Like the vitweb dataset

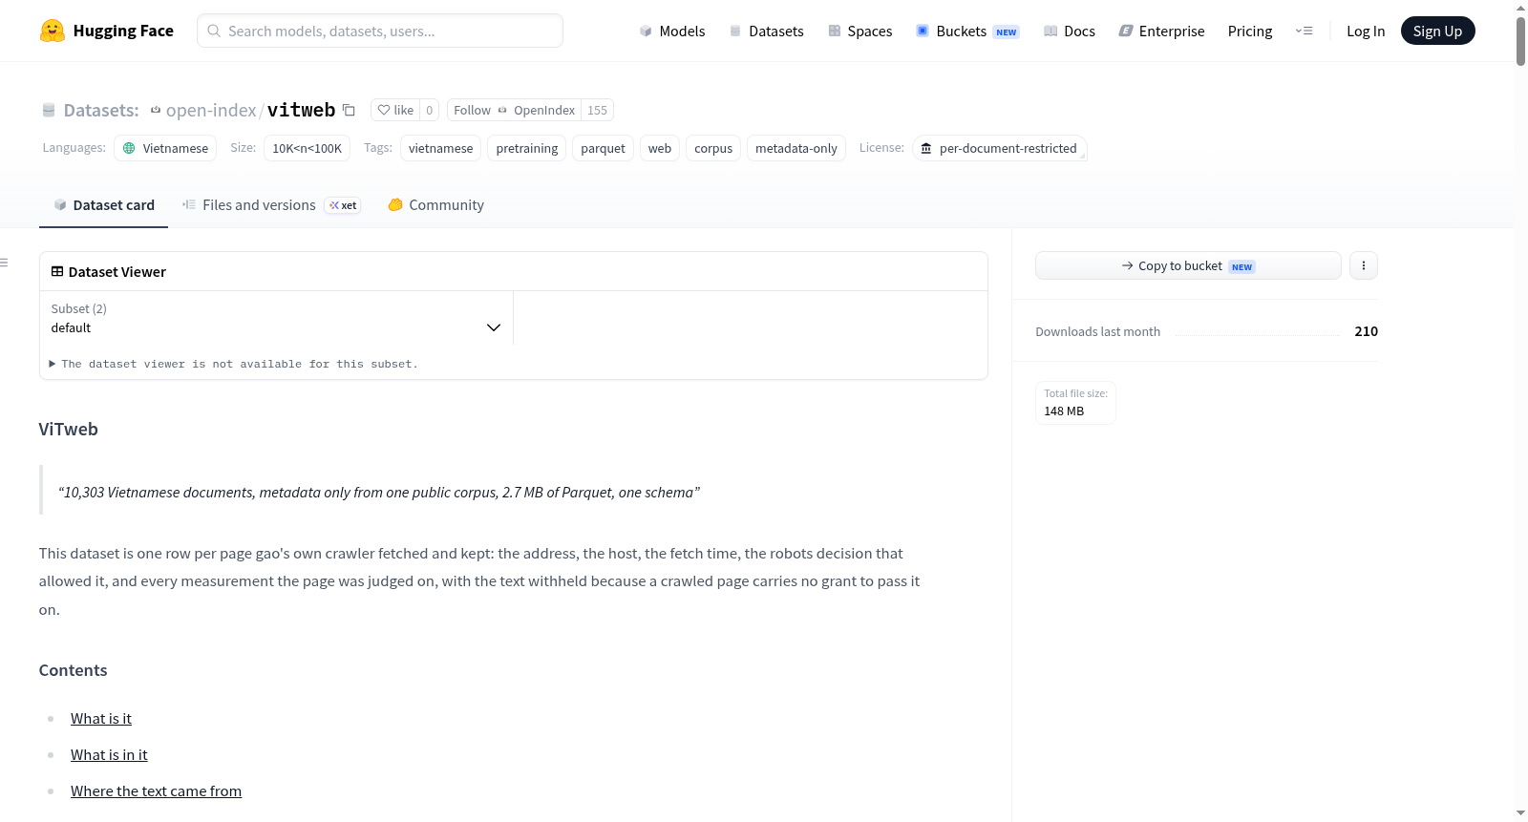pyautogui.click(x=395, y=110)
